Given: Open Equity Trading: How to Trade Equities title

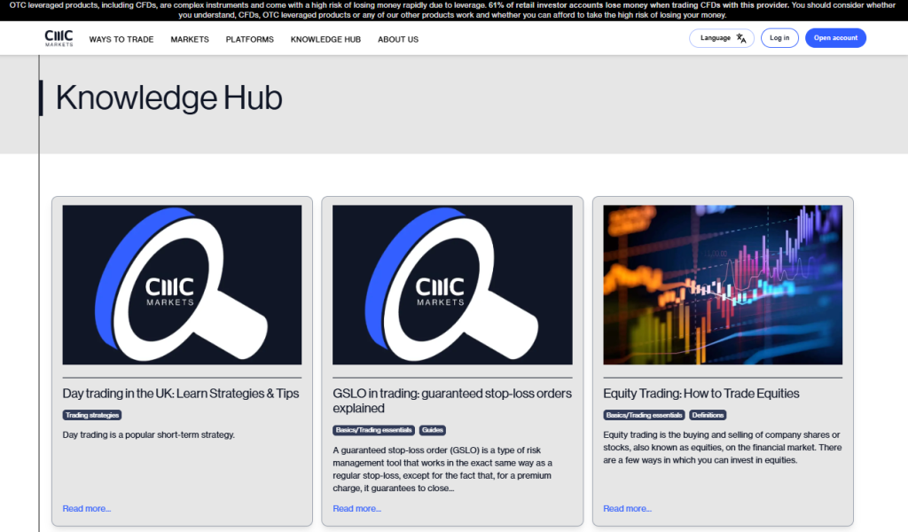Looking at the screenshot, I should coord(701,394).
